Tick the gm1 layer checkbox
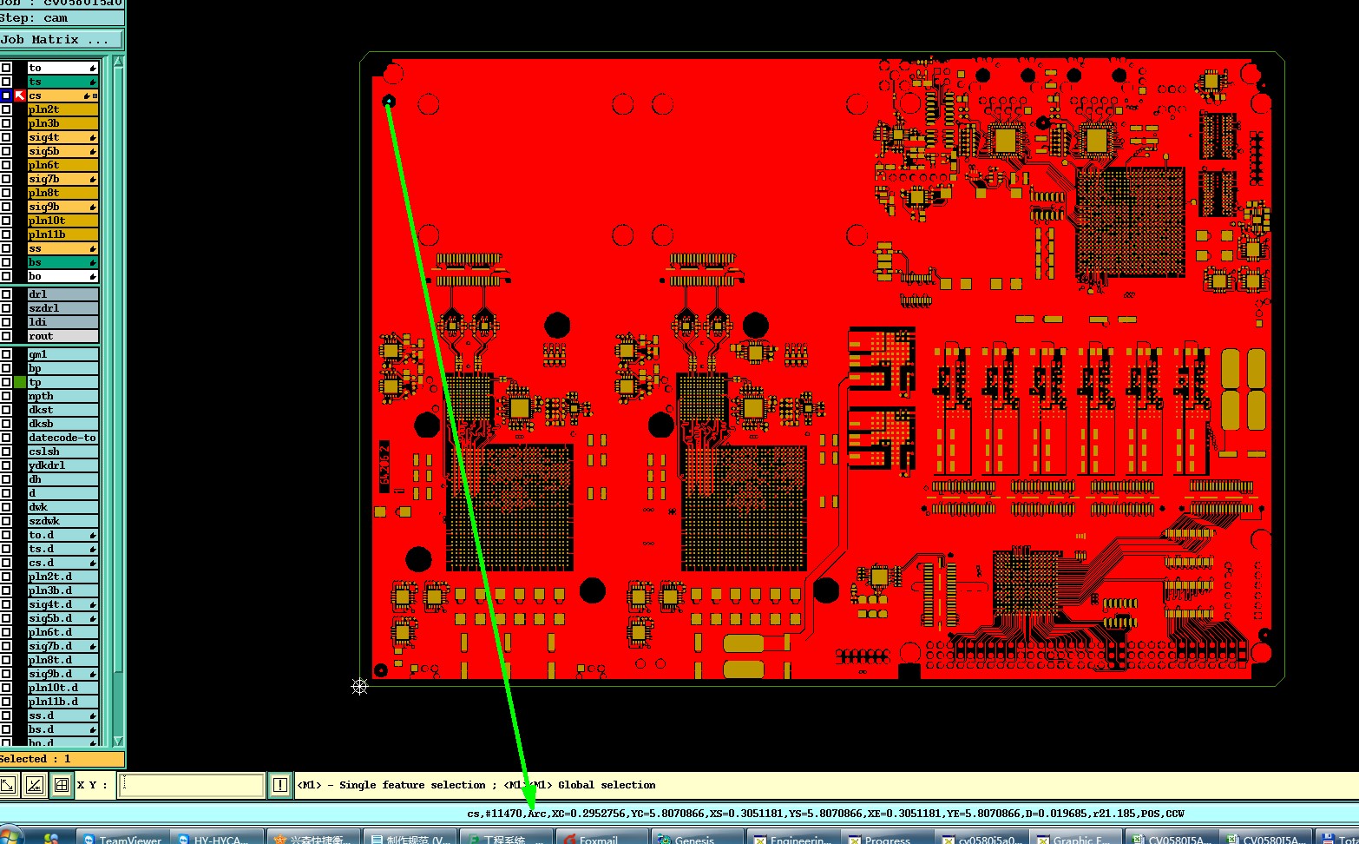The width and height of the screenshot is (1359, 844). (6, 354)
